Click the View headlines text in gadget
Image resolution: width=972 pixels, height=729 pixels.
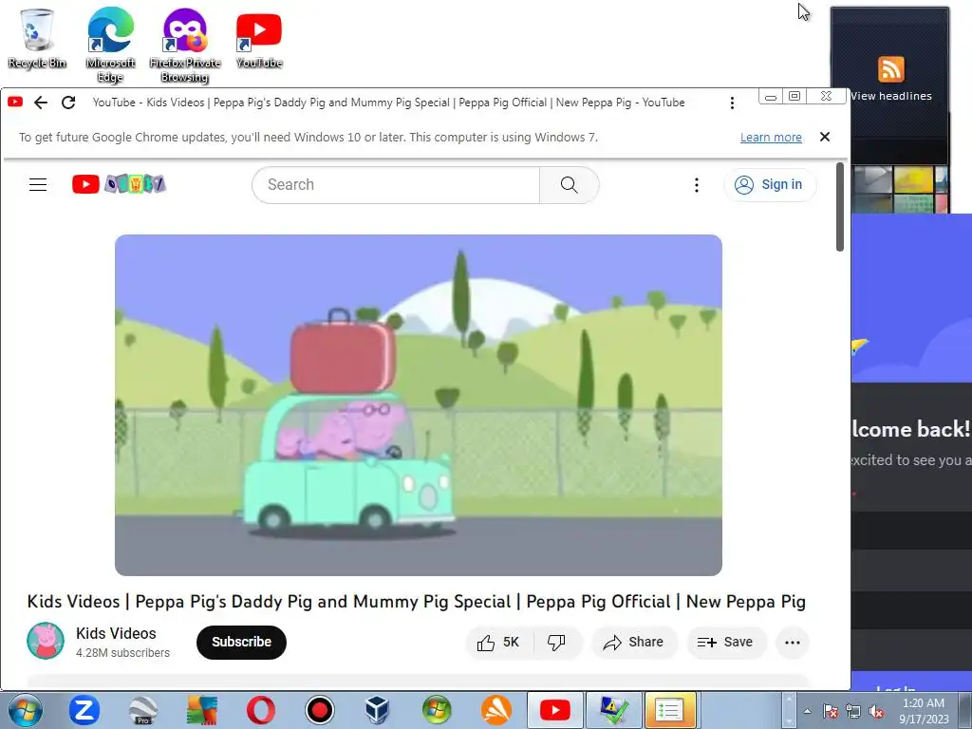coord(890,96)
